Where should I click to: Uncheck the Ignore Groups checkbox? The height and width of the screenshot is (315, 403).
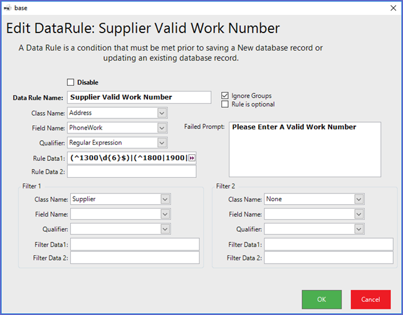point(225,96)
